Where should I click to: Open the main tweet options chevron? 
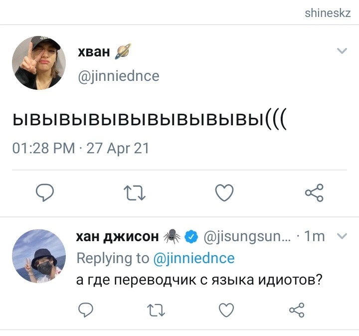[342, 50]
